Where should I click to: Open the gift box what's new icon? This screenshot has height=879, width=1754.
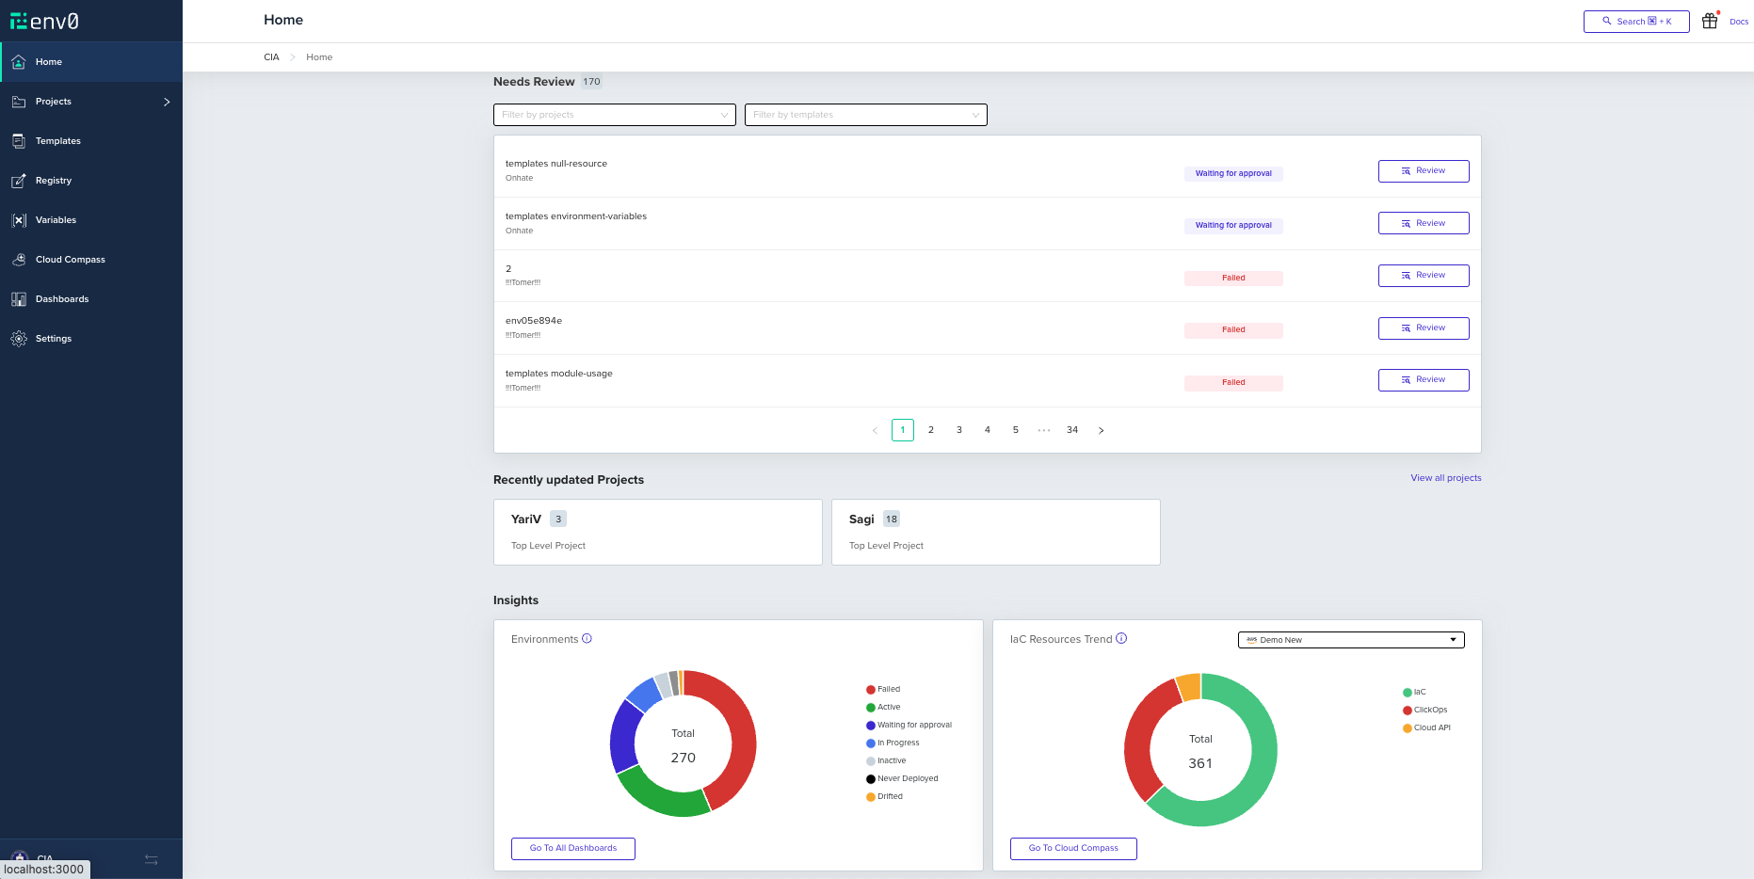point(1710,21)
